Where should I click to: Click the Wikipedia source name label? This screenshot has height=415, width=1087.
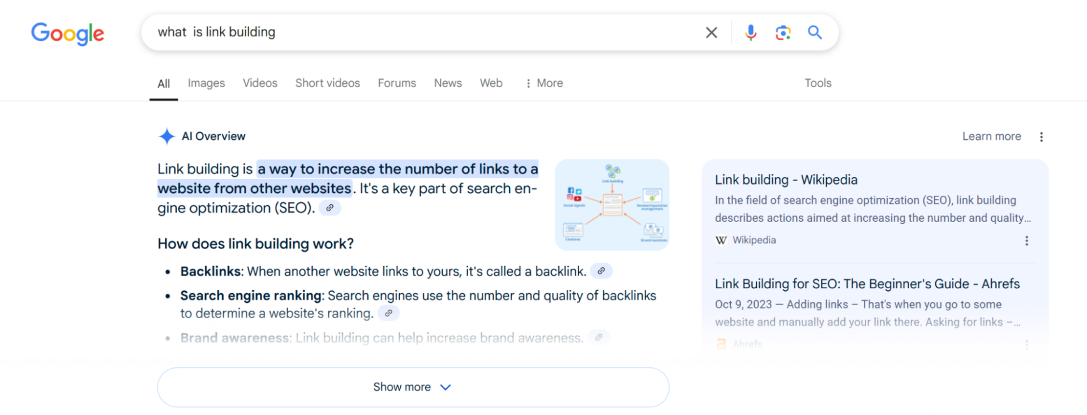754,240
